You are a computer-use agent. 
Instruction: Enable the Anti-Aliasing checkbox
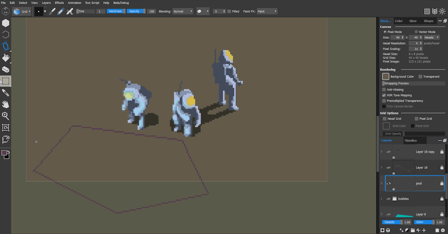coord(384,90)
